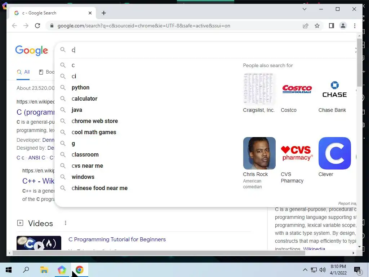Open notification center icon
The height and width of the screenshot is (277, 369).
[357, 270]
